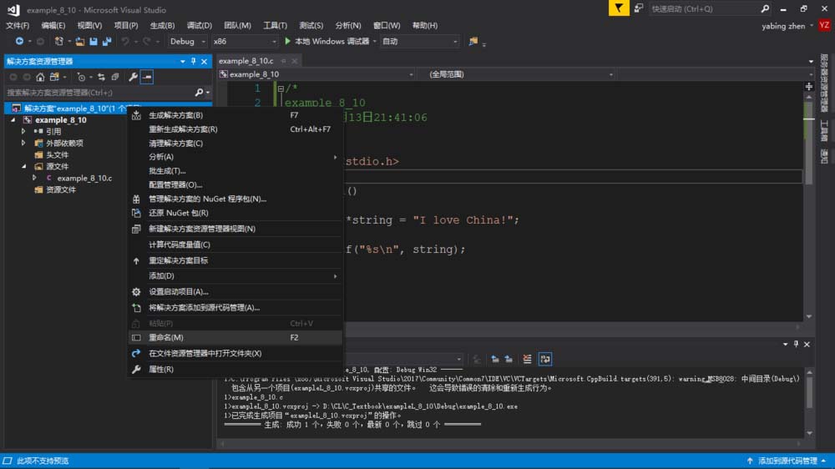This screenshot has width=835, height=469.
Task: Click the notification flag icon in title bar
Action: 618,8
